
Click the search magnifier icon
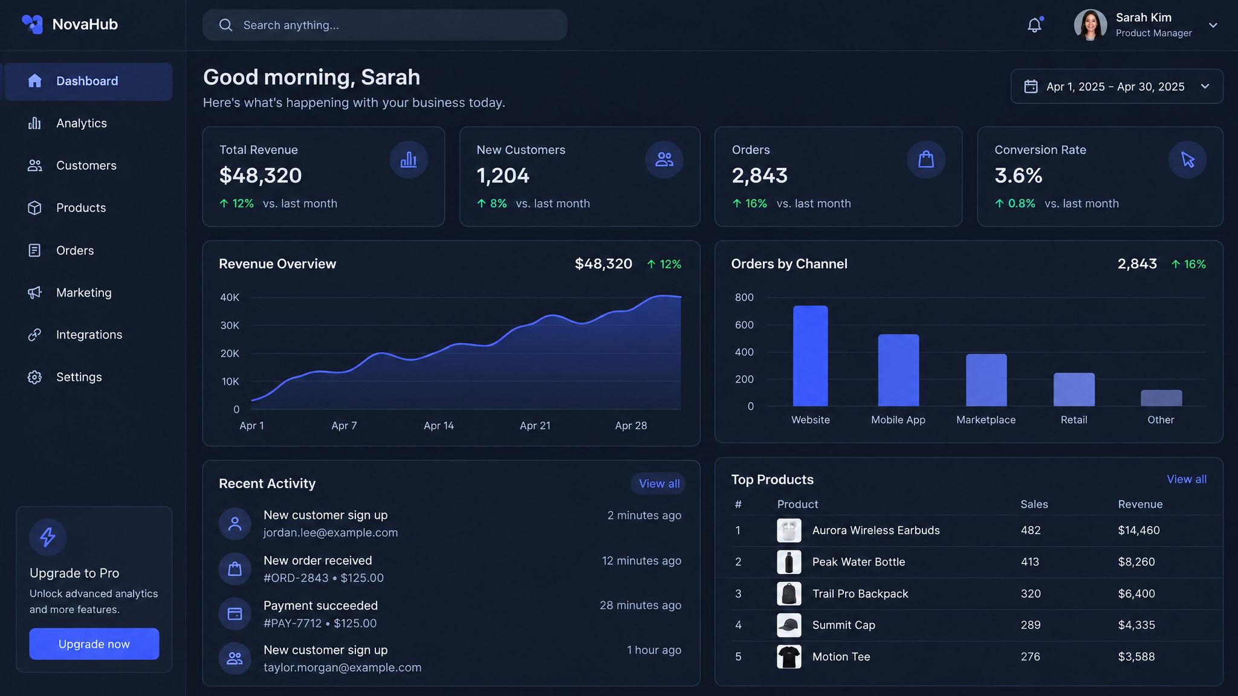tap(225, 25)
